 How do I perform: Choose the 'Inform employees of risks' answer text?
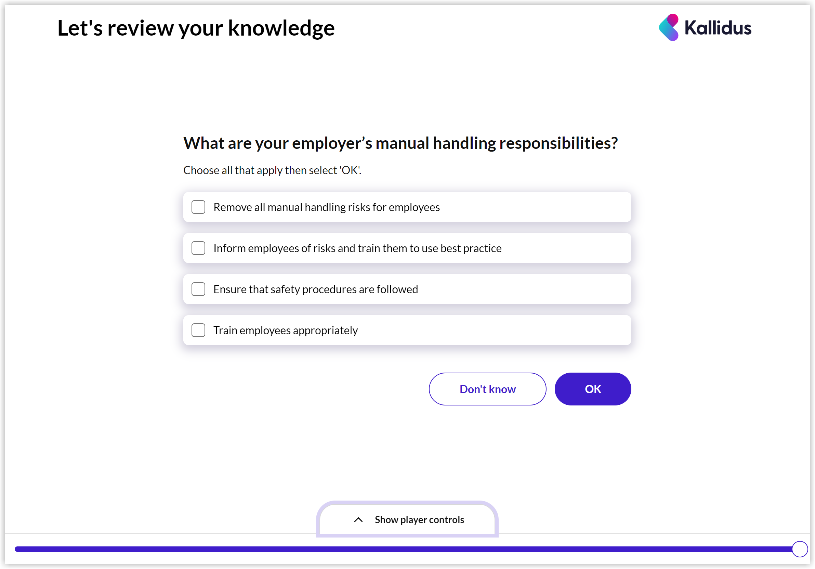pyautogui.click(x=357, y=248)
